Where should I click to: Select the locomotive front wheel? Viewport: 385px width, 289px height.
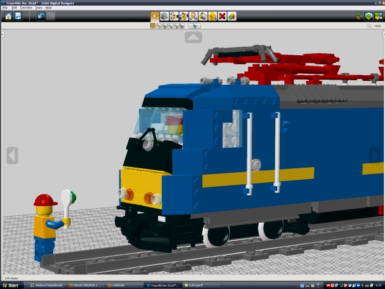pos(216,236)
